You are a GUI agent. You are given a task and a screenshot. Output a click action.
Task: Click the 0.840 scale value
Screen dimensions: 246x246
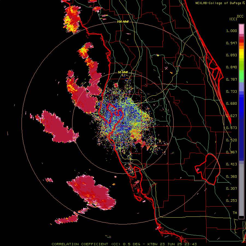coord(232,67)
